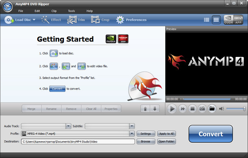This screenshot has height=158, width=248.
Task: Open the Profile format dropdown
Action: pyautogui.click(x=132, y=134)
